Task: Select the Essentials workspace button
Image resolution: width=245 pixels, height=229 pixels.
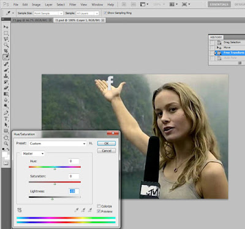Action: [x=219, y=4]
